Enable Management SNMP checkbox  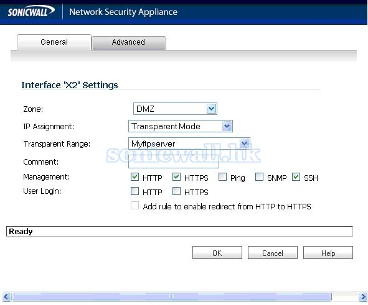point(259,177)
